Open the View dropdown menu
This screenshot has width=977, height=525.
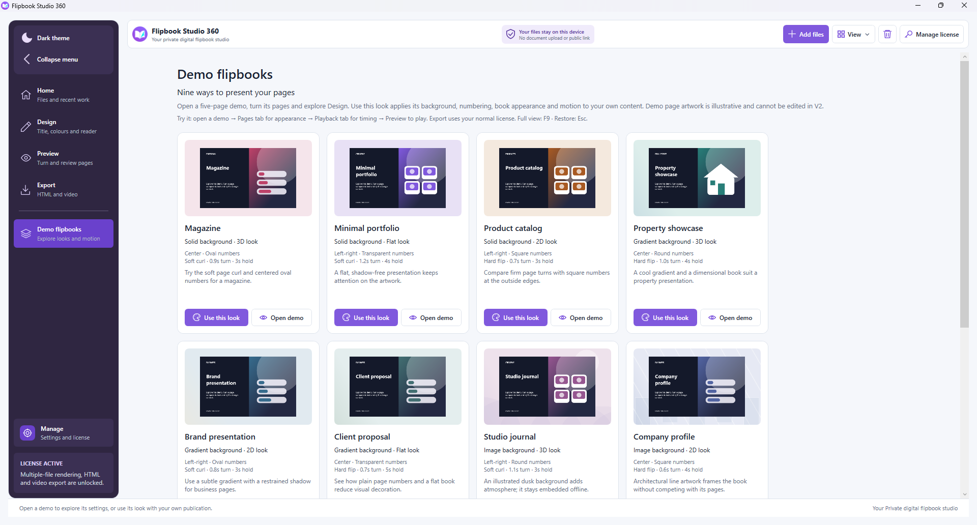point(853,34)
